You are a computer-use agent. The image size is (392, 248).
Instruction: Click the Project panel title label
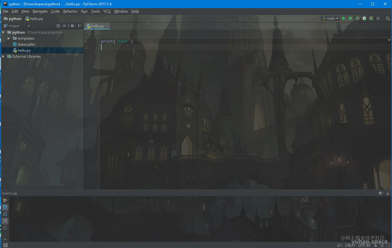14,26
